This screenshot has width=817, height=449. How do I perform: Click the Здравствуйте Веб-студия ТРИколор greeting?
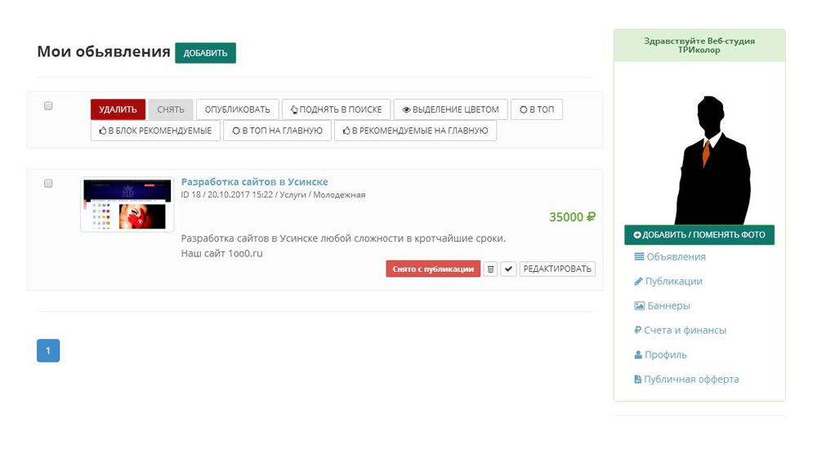coord(699,46)
